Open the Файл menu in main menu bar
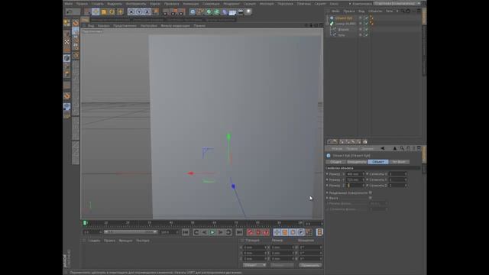Image resolution: width=489 pixels, height=275 pixels. tap(69, 4)
